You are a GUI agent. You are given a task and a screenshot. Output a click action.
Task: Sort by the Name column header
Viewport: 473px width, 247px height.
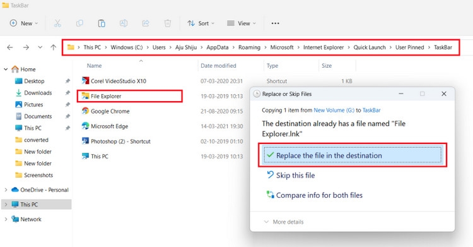(x=94, y=66)
